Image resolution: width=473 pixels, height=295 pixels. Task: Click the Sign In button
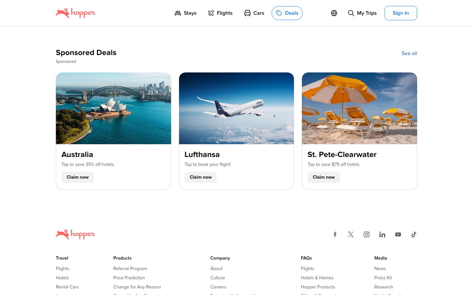401,13
